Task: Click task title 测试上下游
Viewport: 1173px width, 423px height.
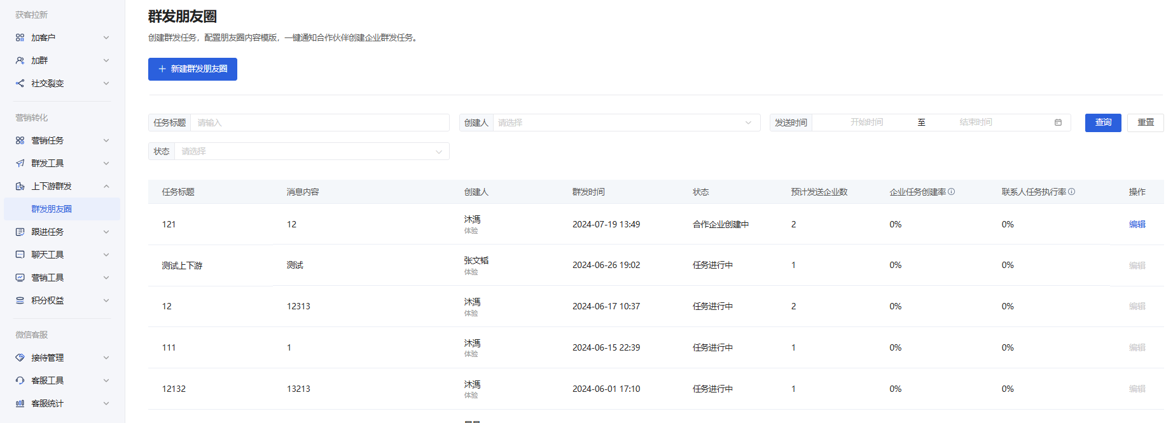Action: (182, 265)
